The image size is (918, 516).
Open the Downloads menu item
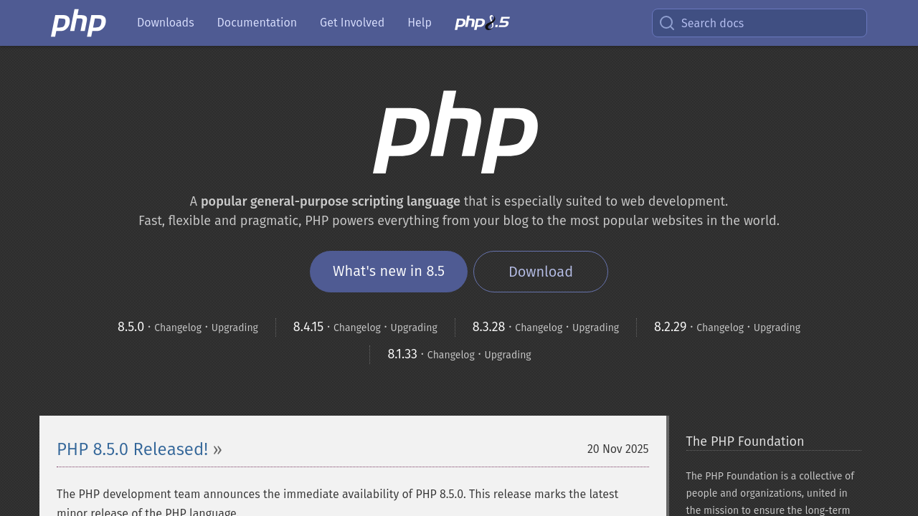(166, 21)
